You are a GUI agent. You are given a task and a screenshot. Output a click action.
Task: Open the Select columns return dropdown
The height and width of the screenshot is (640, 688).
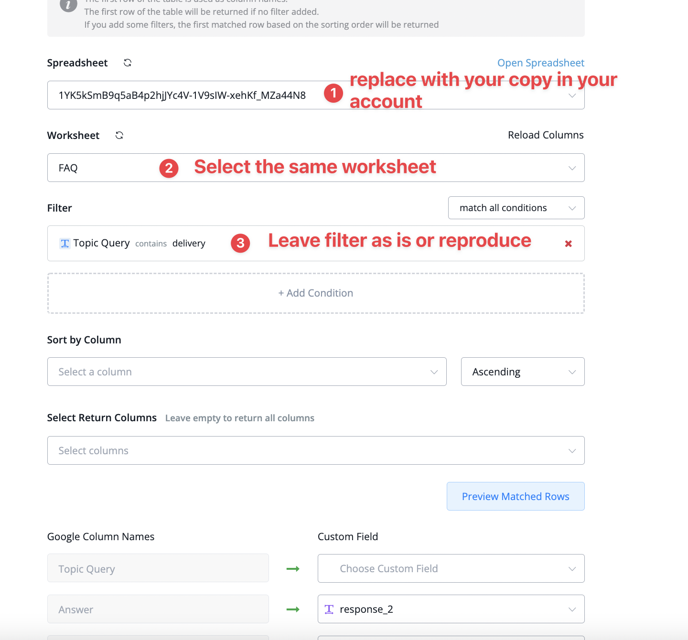coord(316,450)
